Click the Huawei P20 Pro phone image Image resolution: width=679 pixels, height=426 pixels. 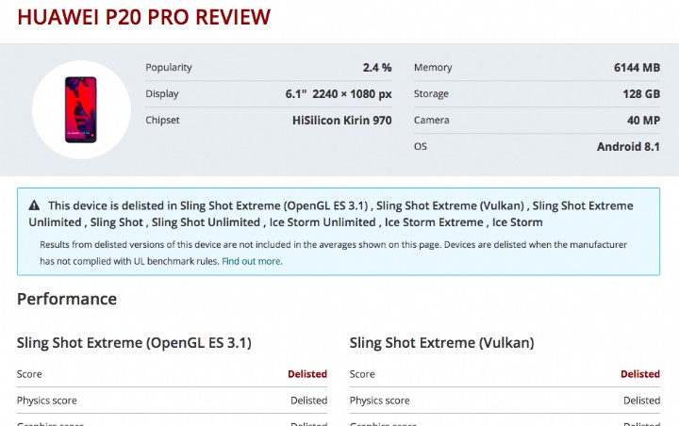(x=81, y=107)
